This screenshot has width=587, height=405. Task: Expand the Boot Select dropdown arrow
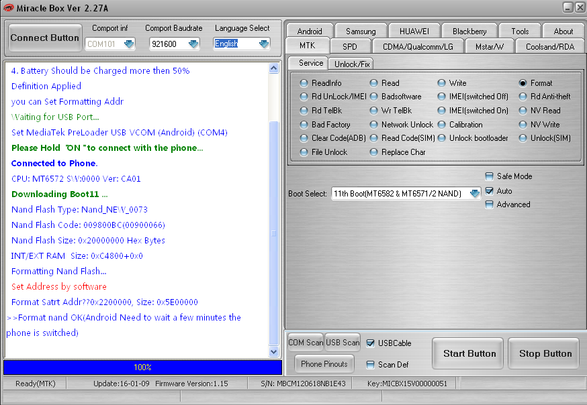point(475,194)
